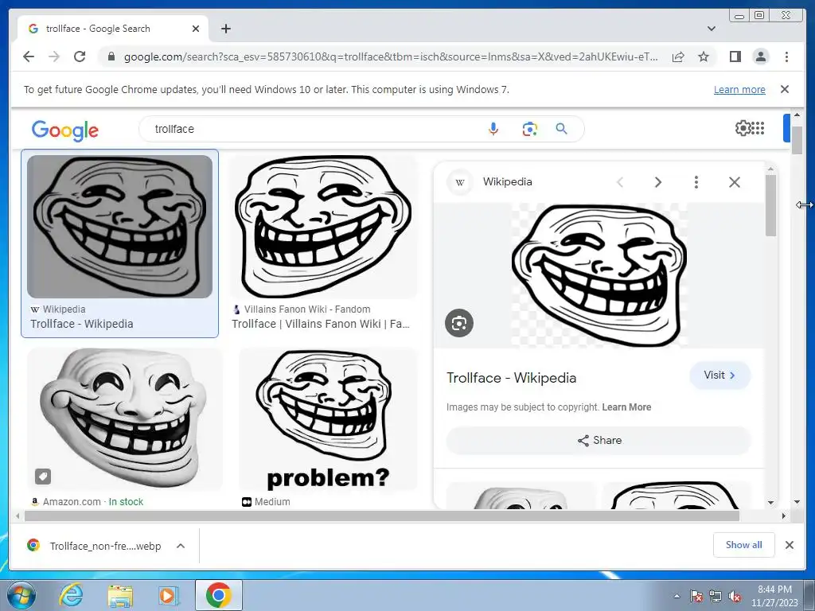Search by image with Google Lens icon
Screen dimensions: 815x611
coord(529,129)
